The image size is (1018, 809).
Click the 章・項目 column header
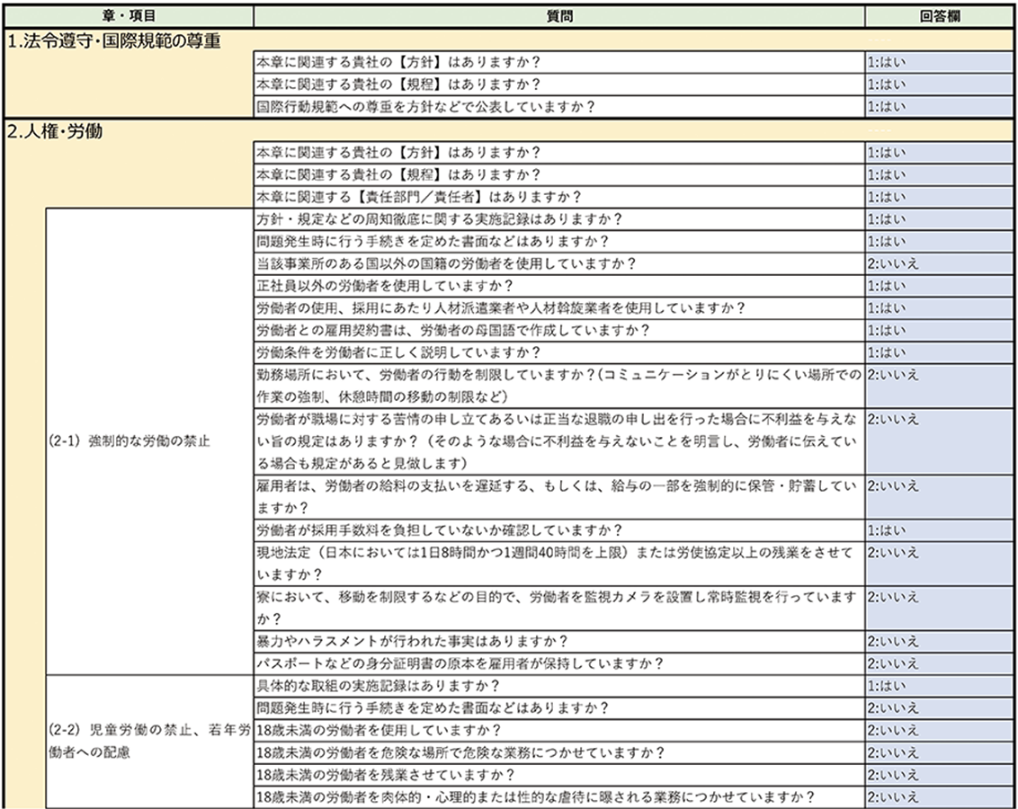click(x=129, y=16)
